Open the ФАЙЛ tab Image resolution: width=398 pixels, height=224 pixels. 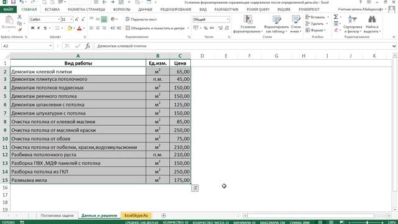[x=8, y=9]
